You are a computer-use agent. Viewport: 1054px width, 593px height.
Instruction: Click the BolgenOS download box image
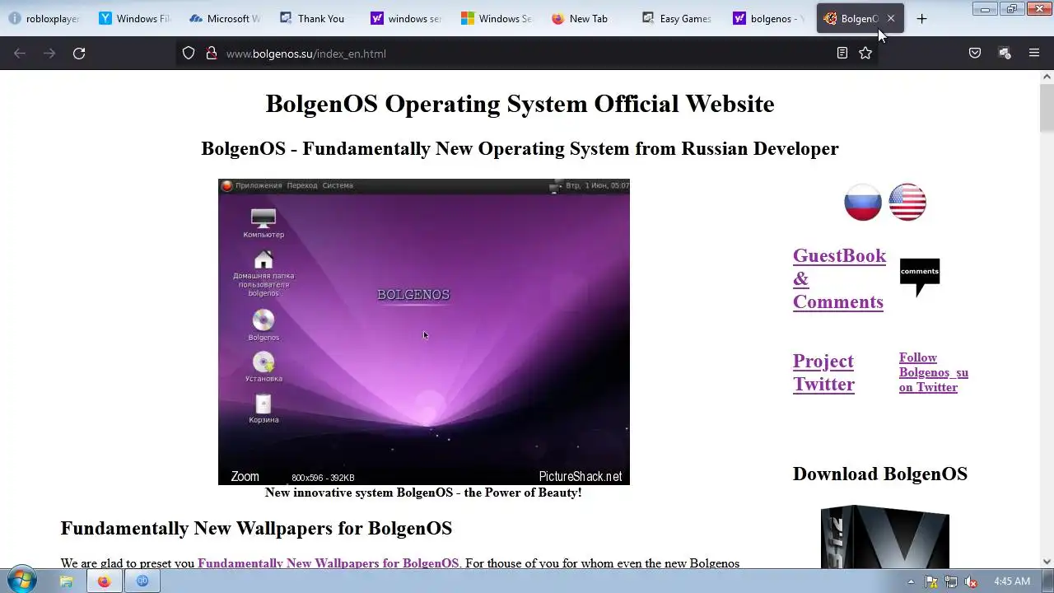[x=885, y=537]
